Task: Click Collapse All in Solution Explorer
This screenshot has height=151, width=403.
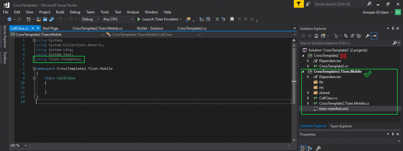Action: (x=353, y=36)
